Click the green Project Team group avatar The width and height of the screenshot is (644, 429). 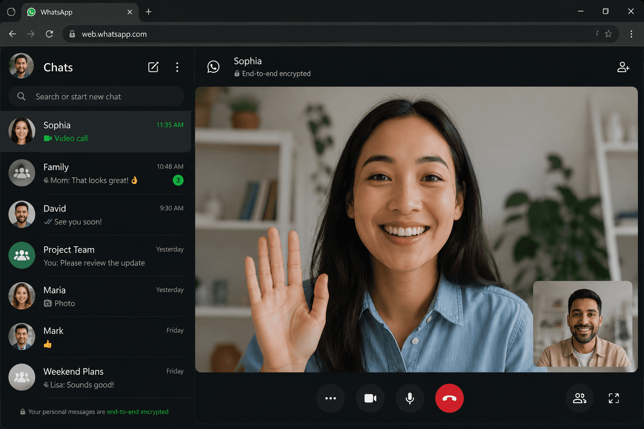click(22, 255)
